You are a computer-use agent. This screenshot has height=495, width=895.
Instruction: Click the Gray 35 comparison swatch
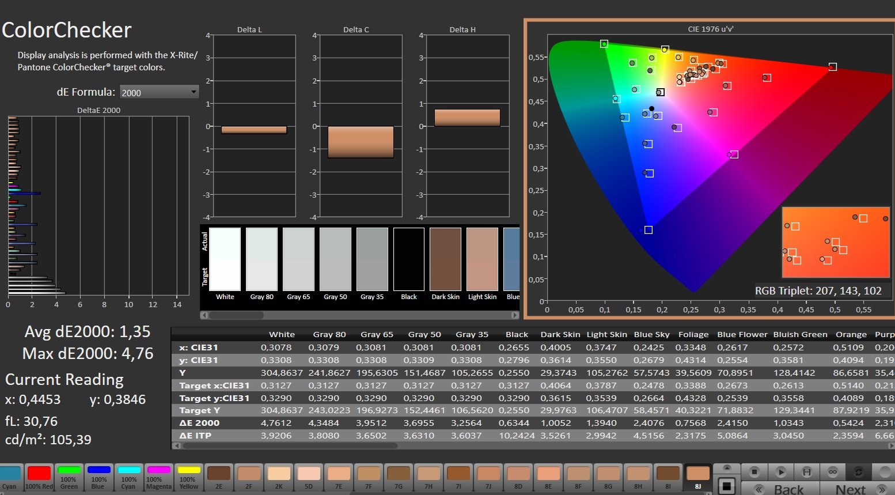[372, 259]
